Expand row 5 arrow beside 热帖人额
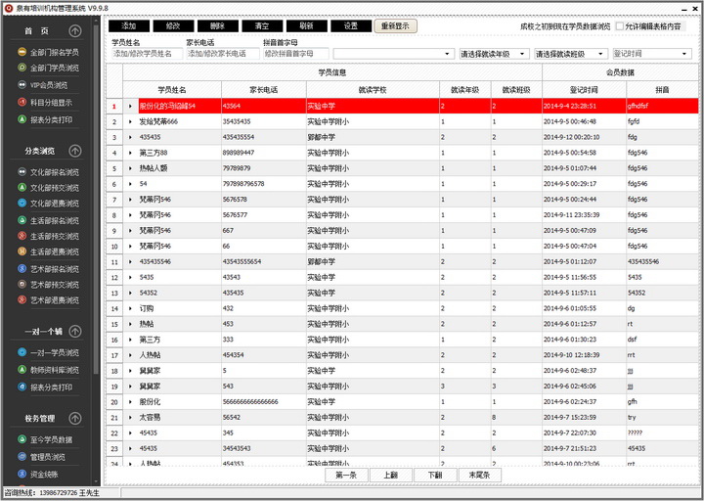Image resolution: width=704 pixels, height=501 pixels. [131, 168]
